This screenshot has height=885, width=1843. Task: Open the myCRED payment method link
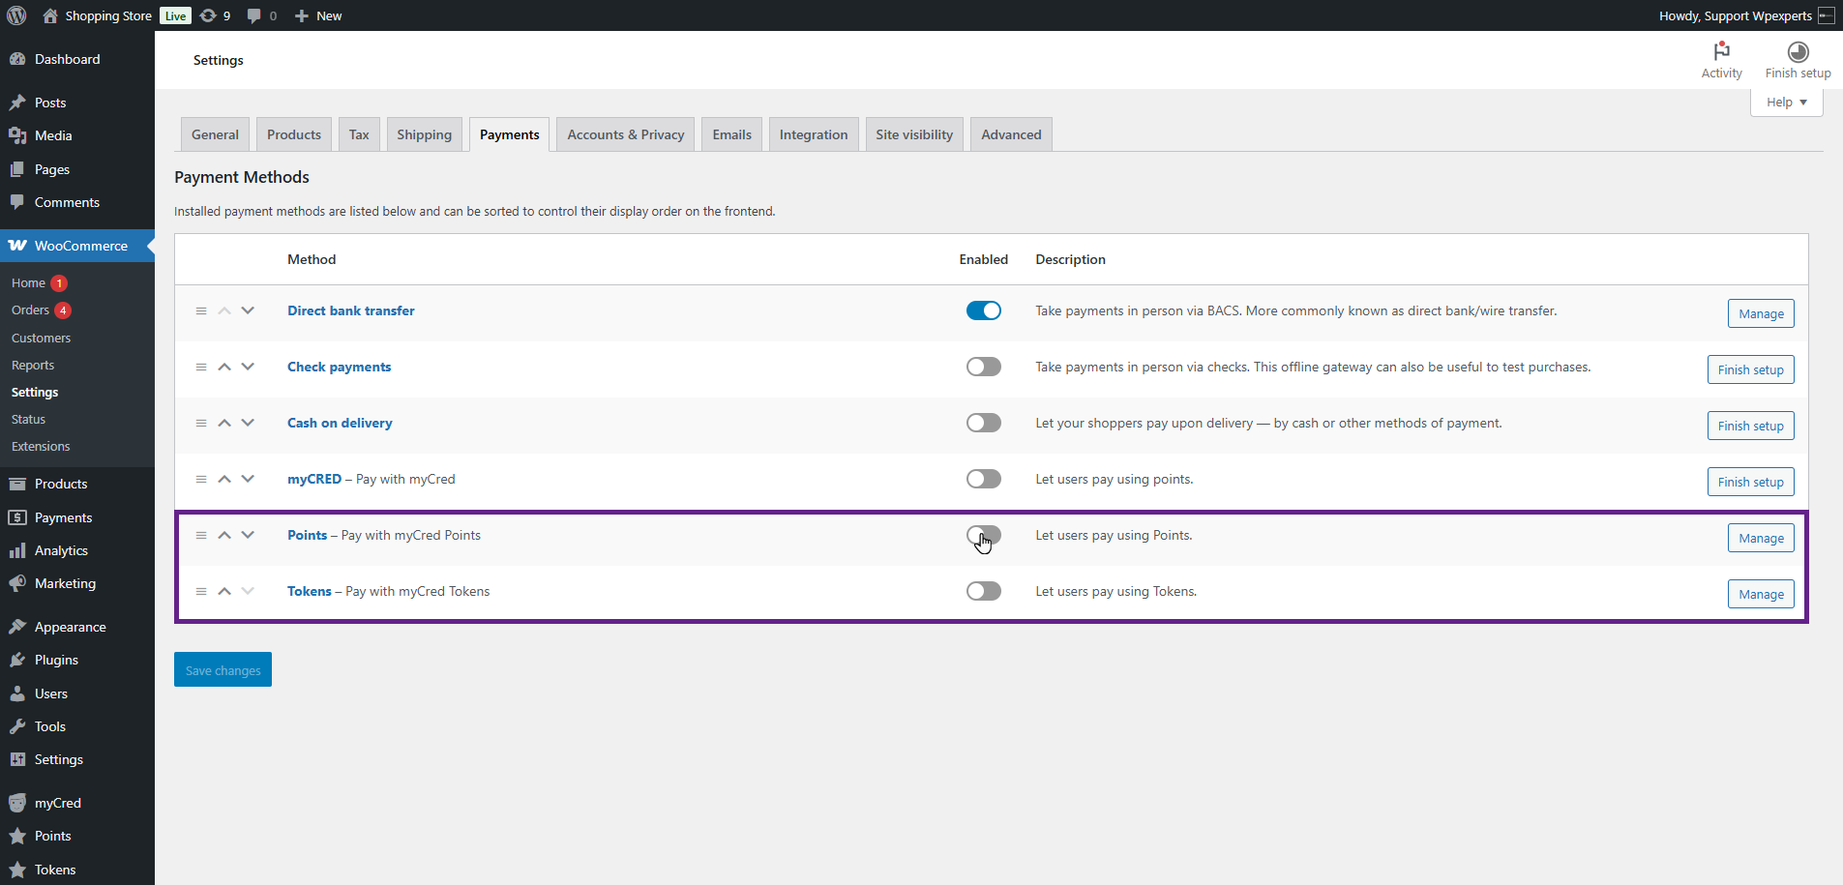tap(314, 480)
